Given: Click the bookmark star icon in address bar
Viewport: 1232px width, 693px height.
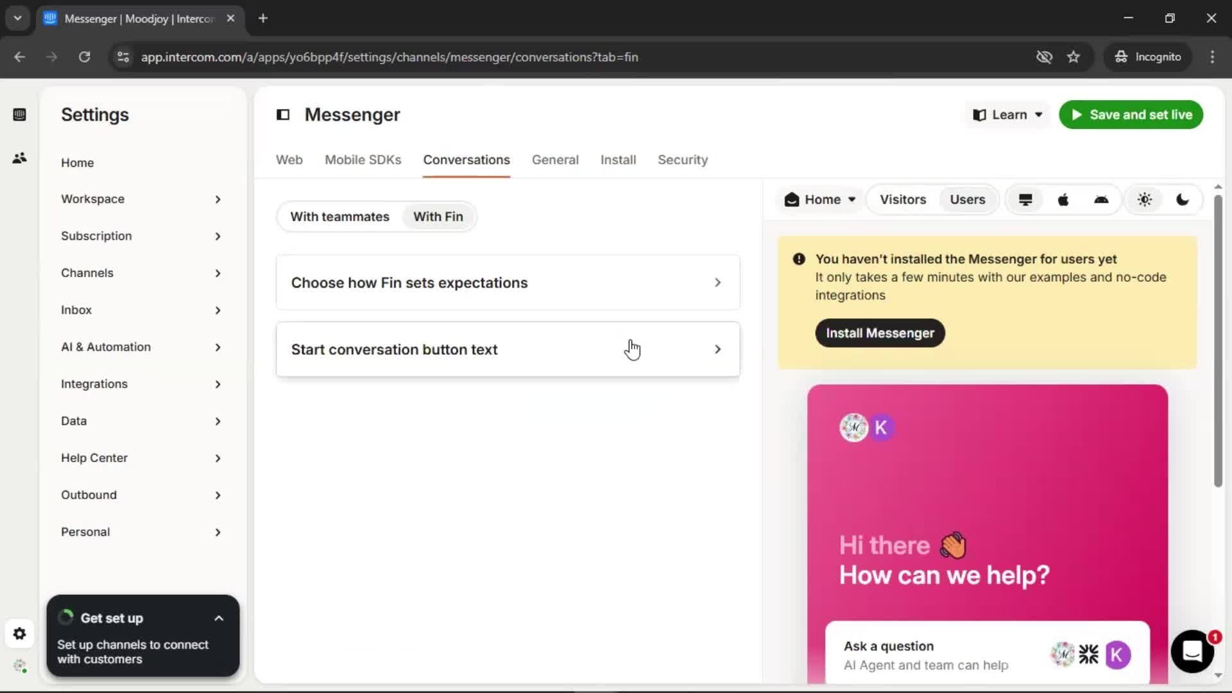Looking at the screenshot, I should 1074,57.
